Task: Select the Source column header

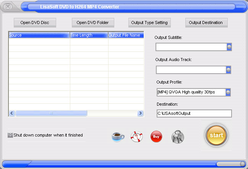Action: pyautogui.click(x=39, y=35)
